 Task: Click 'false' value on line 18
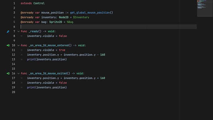(63, 83)
